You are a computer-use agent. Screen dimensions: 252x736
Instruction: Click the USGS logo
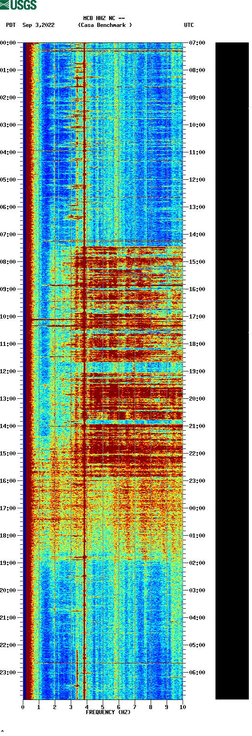pyautogui.click(x=18, y=5)
